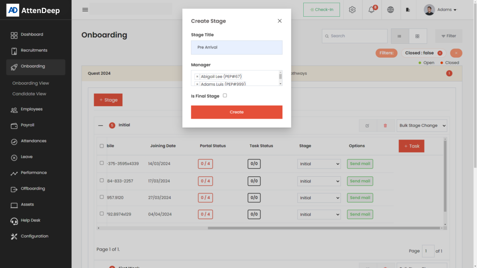Delete the Initial stage with trash icon

[385, 126]
